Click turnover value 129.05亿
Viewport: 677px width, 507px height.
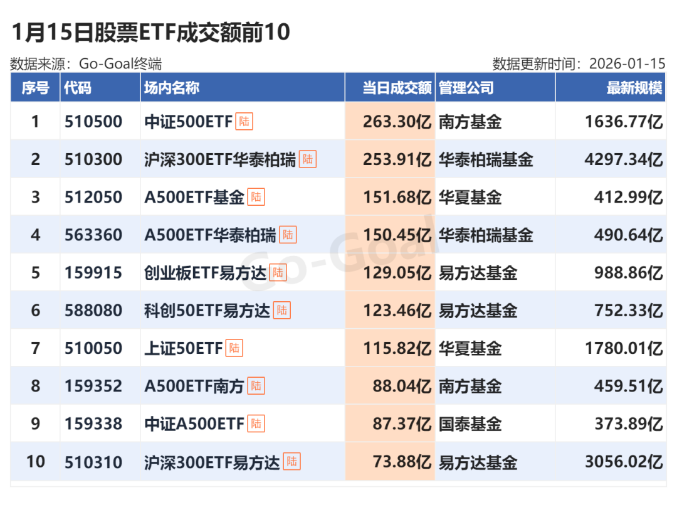(397, 273)
